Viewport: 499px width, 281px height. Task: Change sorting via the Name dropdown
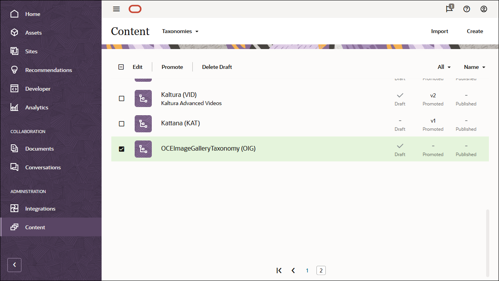[474, 67]
